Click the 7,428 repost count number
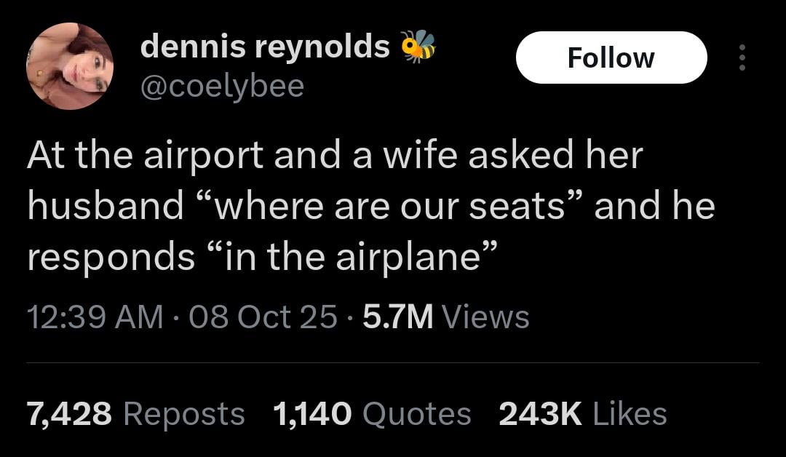786x457 pixels. tap(70, 414)
